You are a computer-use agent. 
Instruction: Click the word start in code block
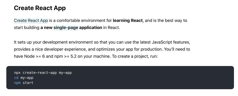28,83
